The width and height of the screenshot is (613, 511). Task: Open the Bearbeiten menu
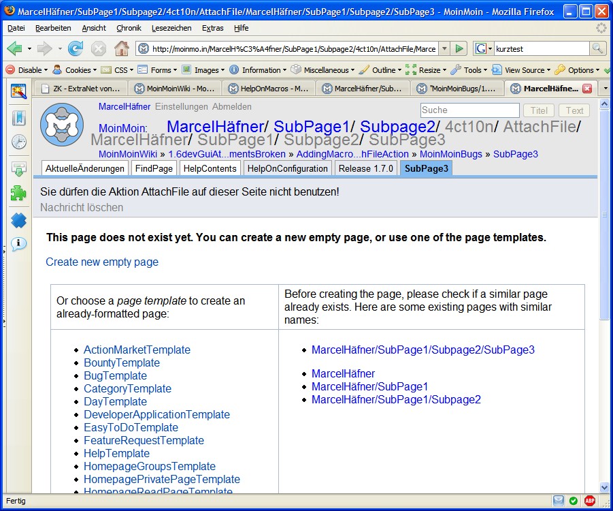53,28
